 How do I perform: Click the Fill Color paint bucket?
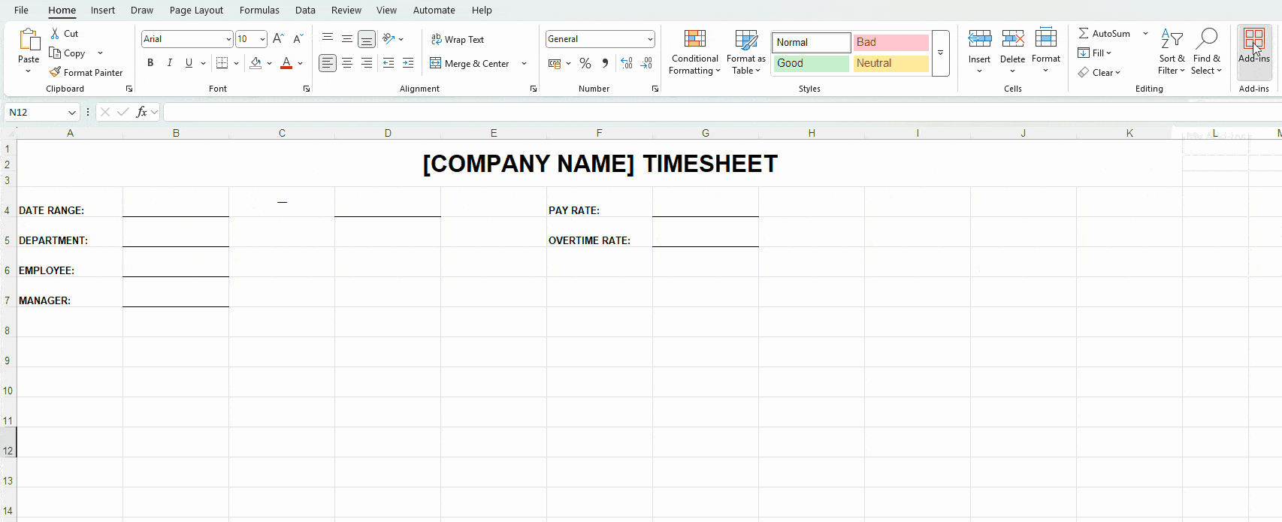[x=256, y=63]
